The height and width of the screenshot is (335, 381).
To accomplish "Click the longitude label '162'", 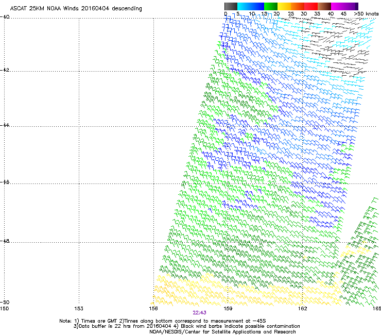I will coord(302,309).
